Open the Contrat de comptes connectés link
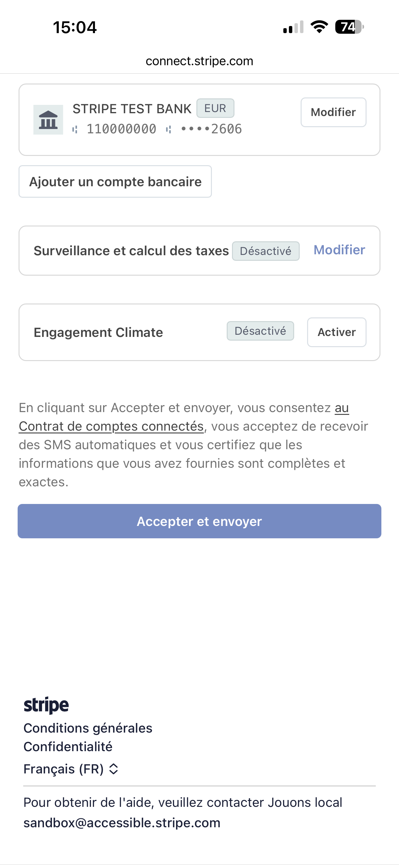This screenshot has width=399, height=865. (x=111, y=426)
